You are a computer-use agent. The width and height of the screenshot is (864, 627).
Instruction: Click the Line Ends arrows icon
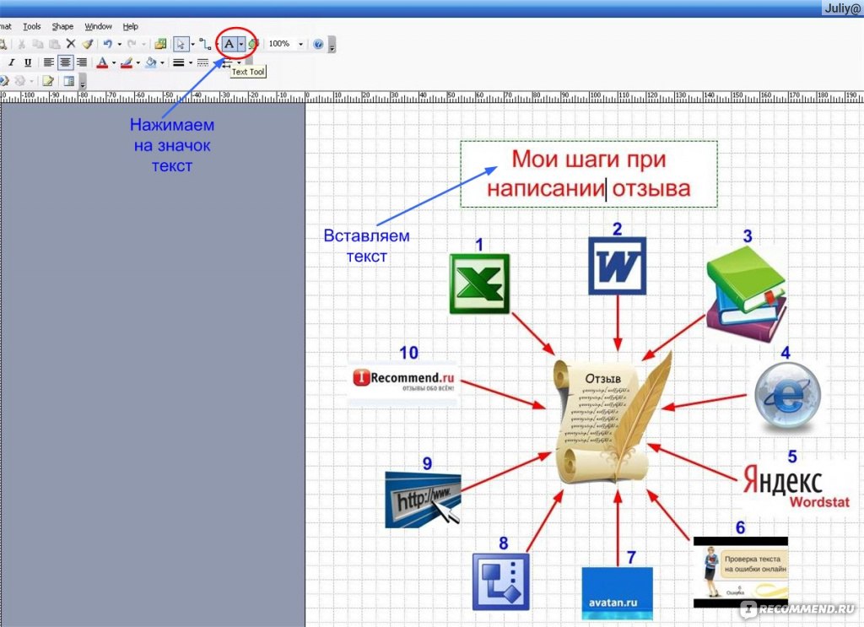(226, 64)
